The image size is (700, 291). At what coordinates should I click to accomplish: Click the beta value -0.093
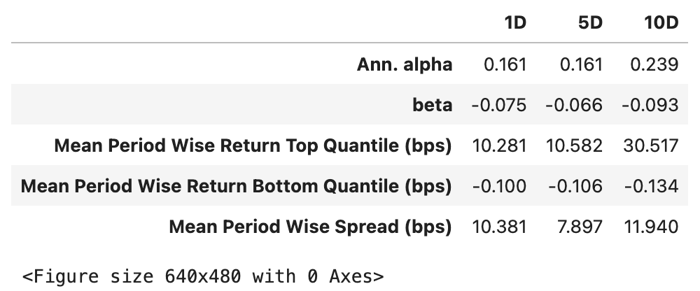click(650, 106)
